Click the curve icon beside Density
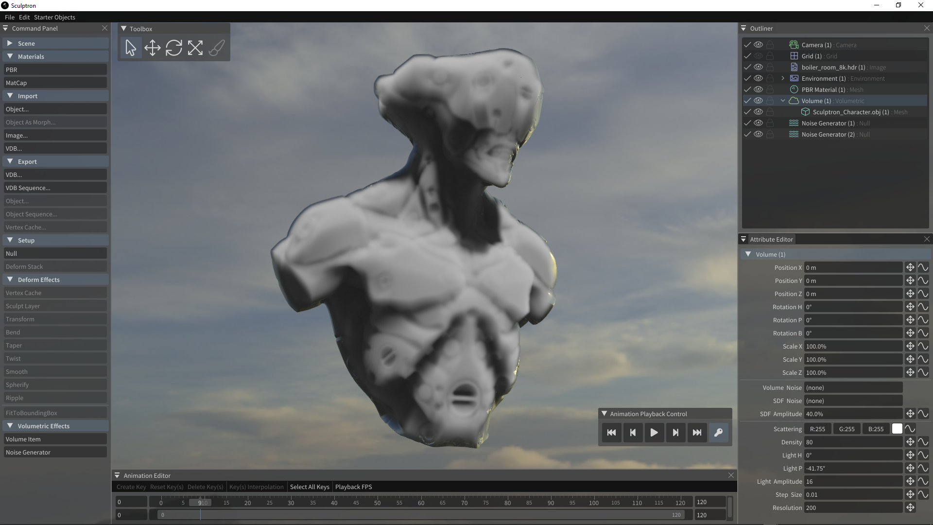 point(923,442)
